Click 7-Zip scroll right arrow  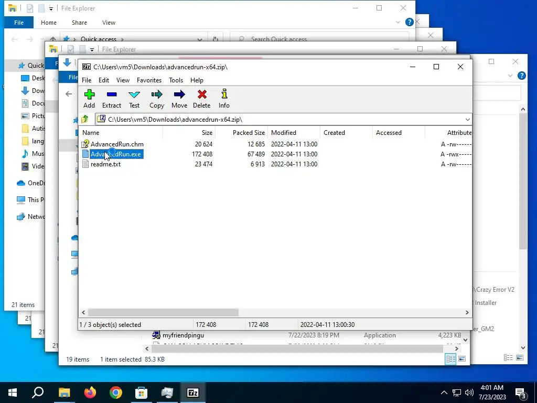click(x=467, y=312)
